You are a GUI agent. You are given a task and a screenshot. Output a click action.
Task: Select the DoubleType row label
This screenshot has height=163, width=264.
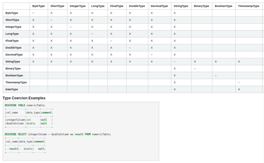pos(13,48)
